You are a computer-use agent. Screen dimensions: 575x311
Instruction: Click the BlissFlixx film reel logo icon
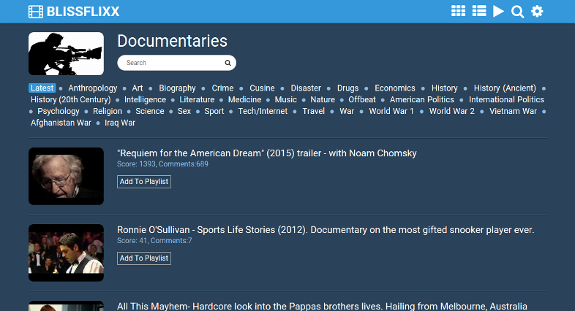36,12
